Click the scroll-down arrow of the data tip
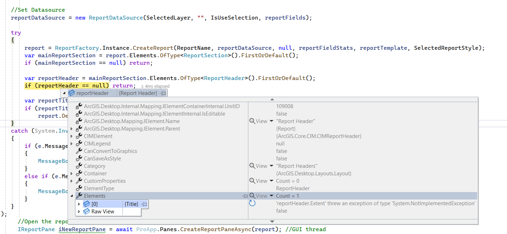 coord(272,221)
